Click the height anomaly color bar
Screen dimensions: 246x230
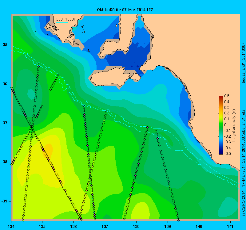click(221, 125)
